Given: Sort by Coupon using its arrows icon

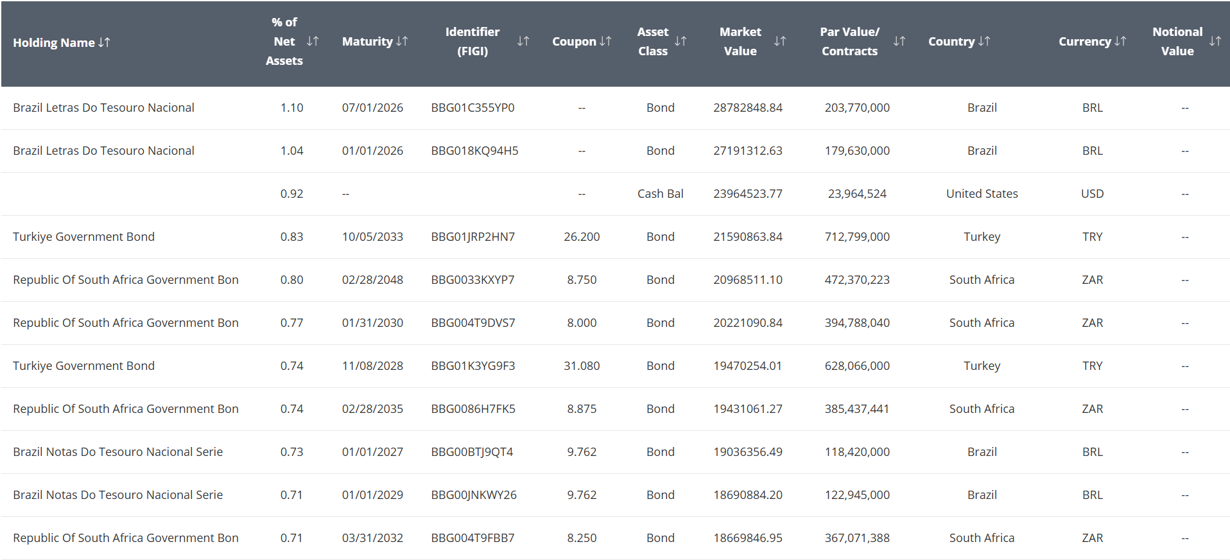Looking at the screenshot, I should pos(605,41).
